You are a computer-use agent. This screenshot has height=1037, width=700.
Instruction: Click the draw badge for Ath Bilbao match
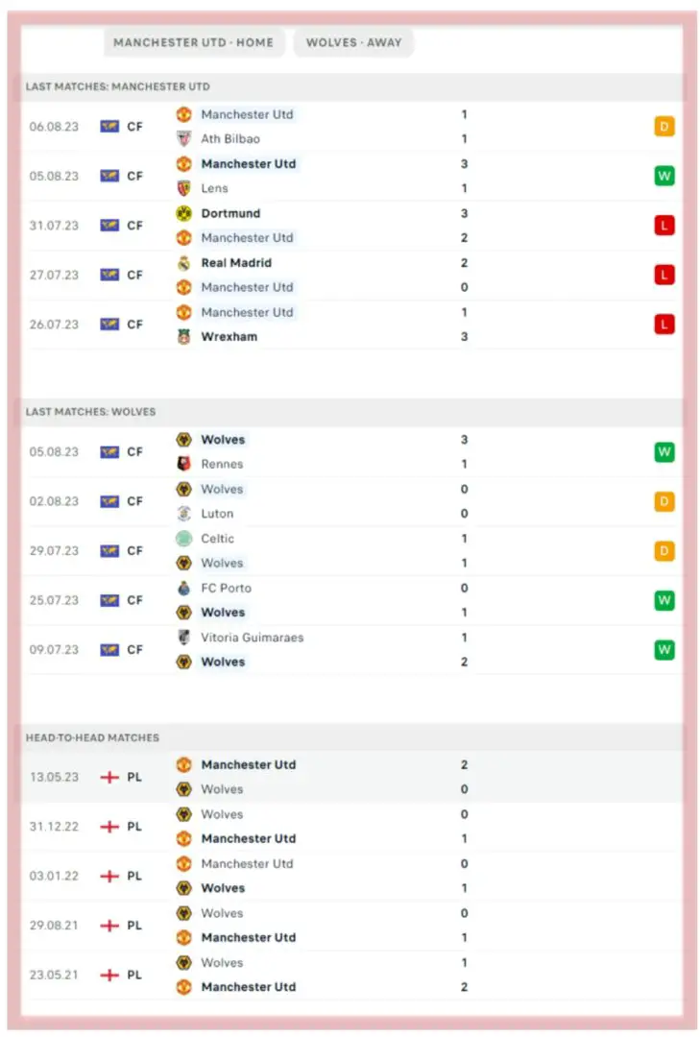[664, 126]
